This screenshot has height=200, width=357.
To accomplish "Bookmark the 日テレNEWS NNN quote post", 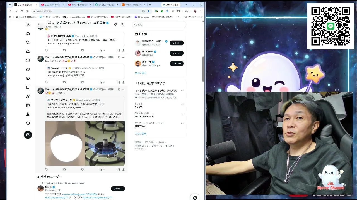I will point(119,50).
